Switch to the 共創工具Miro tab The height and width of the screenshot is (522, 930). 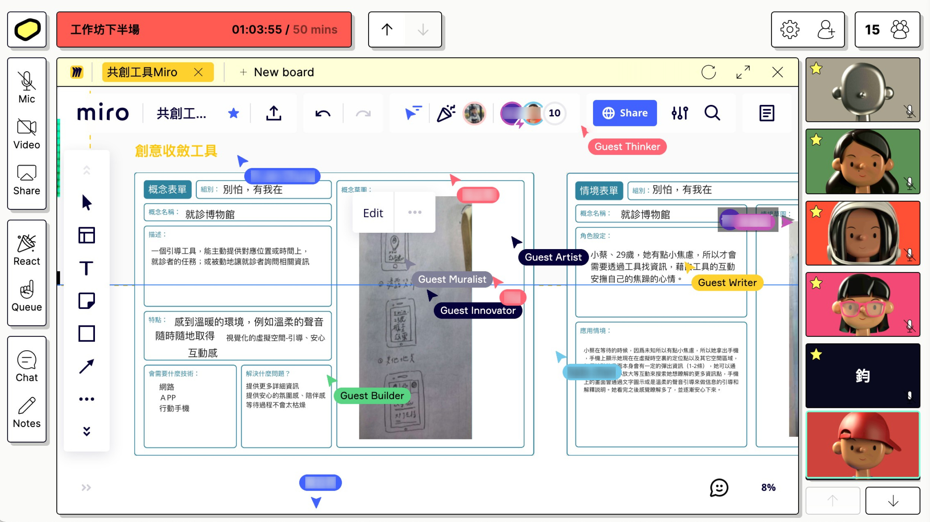point(142,72)
